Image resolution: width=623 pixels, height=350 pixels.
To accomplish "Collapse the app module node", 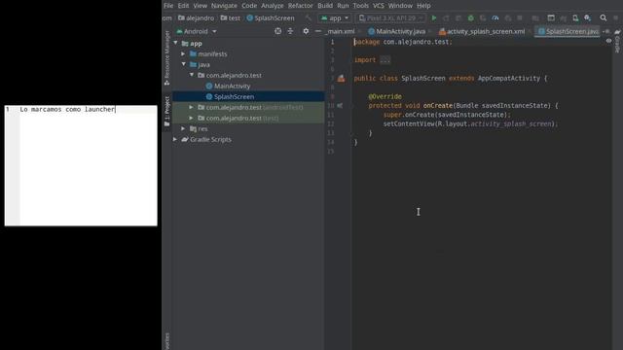I will pyautogui.click(x=175, y=43).
